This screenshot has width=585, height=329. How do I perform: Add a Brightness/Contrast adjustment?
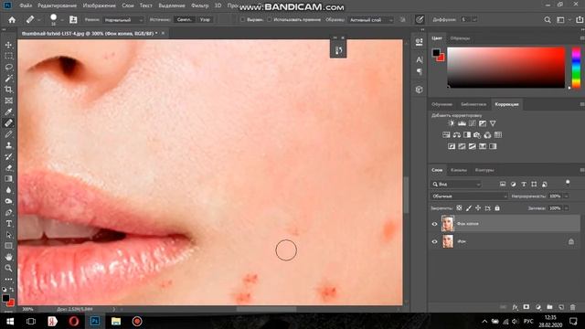coord(452,123)
